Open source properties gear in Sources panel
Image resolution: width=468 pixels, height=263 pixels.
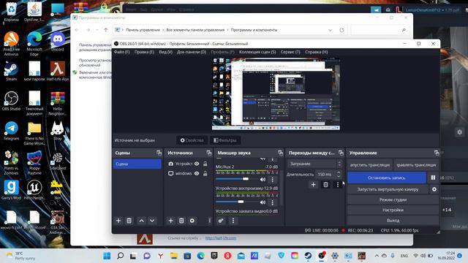(192, 221)
